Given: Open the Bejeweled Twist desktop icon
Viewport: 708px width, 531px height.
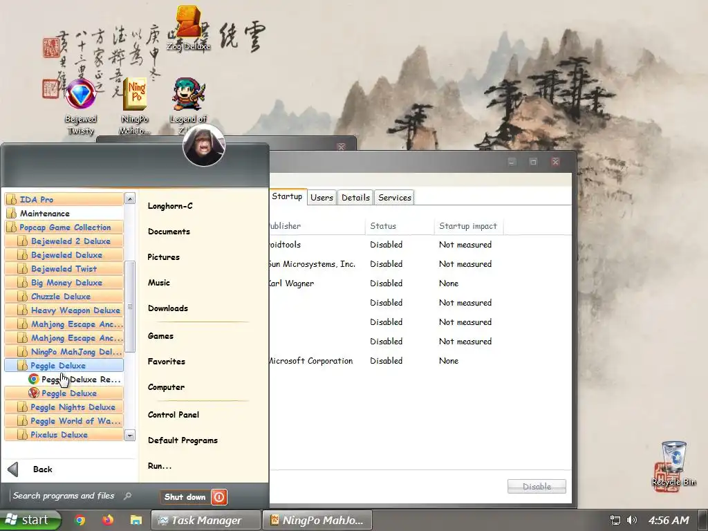Looking at the screenshot, I should click(x=81, y=106).
